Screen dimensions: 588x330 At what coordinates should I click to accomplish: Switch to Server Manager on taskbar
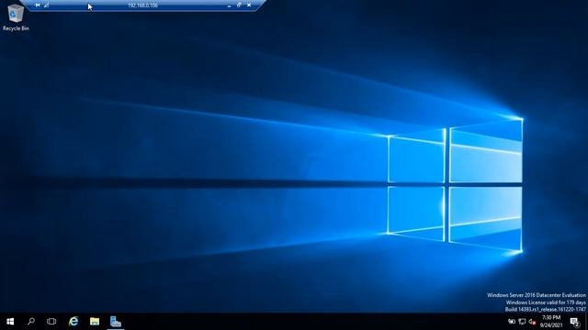pyautogui.click(x=116, y=322)
